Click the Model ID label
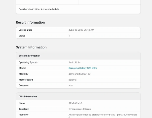The width and height of the screenshot is (152, 118). (x=23, y=74)
